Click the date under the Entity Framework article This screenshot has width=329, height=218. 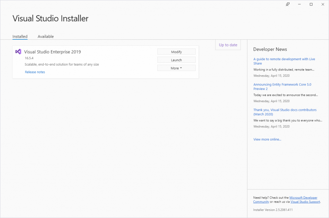(x=271, y=101)
